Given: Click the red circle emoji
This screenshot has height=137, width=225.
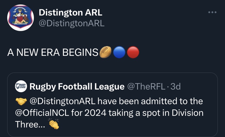Looking at the screenshot, I should [133, 53].
